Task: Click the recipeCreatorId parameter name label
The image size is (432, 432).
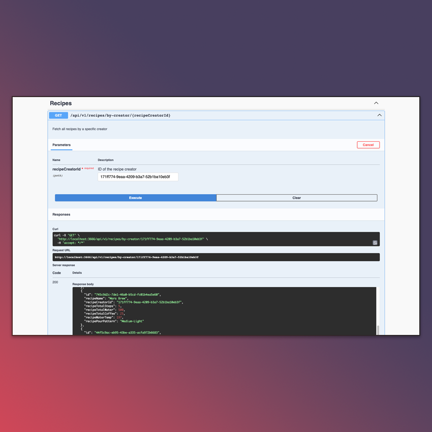Action: (x=67, y=169)
